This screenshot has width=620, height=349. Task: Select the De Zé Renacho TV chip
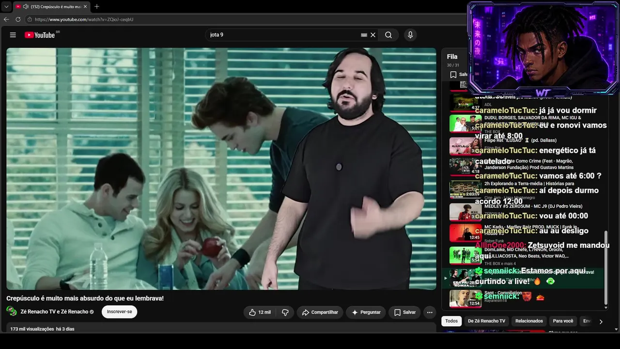[486, 321]
